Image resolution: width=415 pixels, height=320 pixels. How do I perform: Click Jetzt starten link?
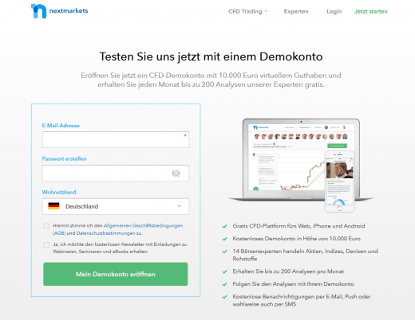pos(371,11)
